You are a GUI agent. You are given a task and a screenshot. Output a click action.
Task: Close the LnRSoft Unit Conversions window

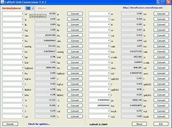169,2
